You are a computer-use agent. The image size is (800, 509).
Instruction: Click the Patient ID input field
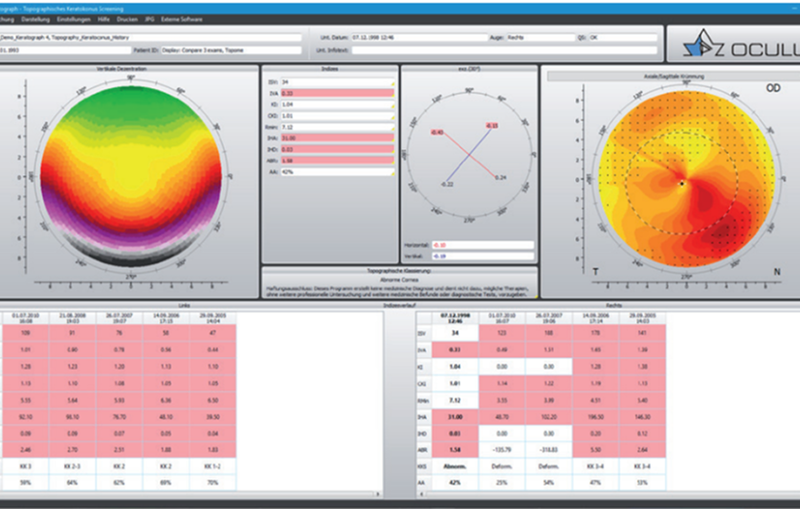click(232, 50)
